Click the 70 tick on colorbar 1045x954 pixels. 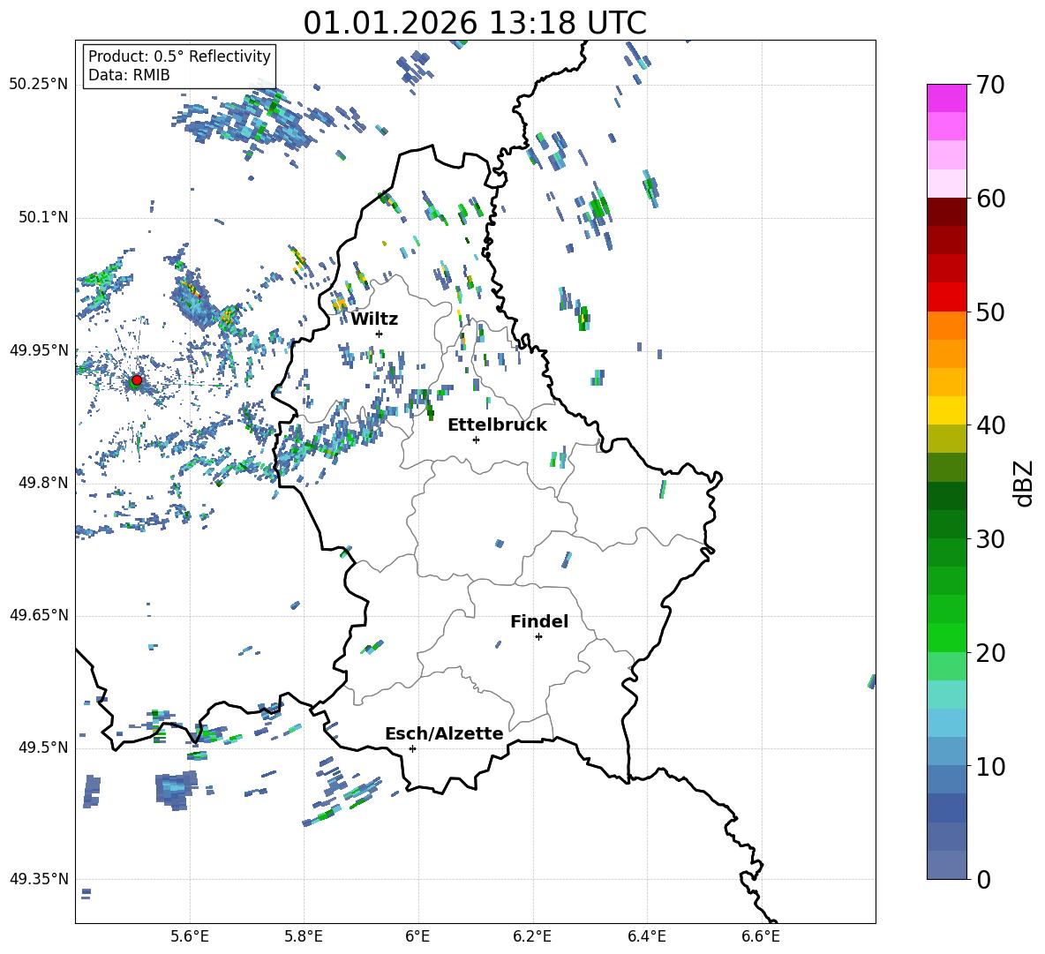989,85
